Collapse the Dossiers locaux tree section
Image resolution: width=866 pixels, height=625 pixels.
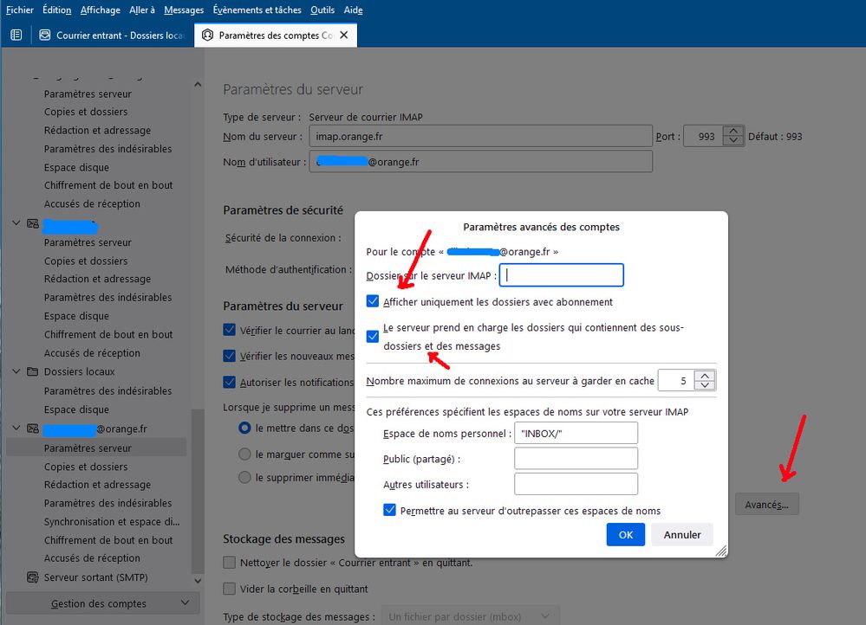tap(16, 371)
